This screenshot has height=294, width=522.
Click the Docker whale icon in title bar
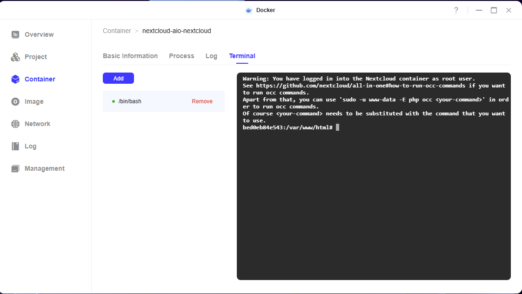tap(249, 10)
